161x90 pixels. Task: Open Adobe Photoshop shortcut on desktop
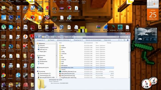coord(11,19)
